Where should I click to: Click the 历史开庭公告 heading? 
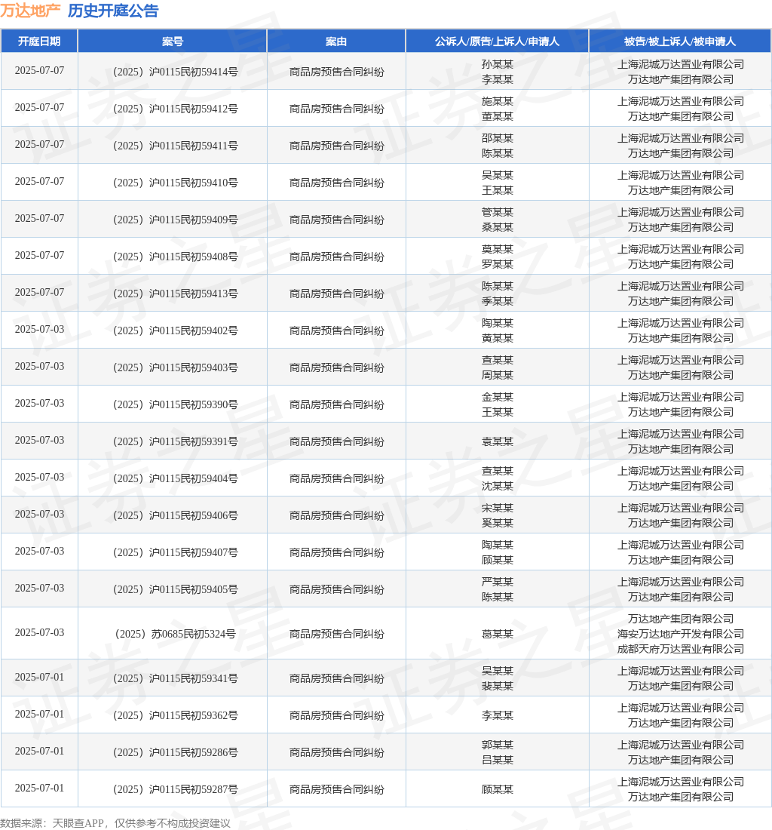click(x=113, y=11)
